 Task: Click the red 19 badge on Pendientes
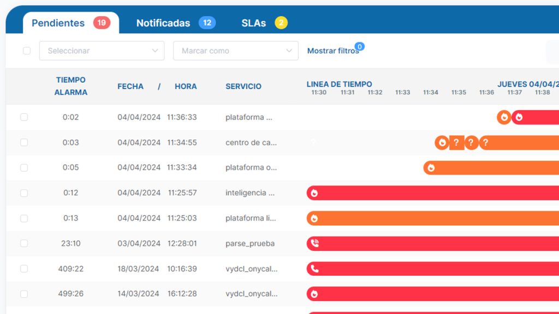[x=102, y=23]
